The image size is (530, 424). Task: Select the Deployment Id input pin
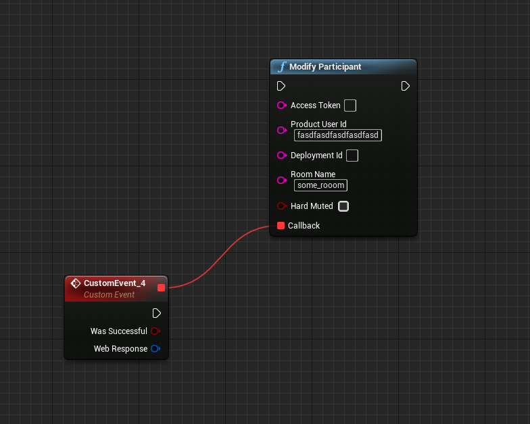[281, 156]
